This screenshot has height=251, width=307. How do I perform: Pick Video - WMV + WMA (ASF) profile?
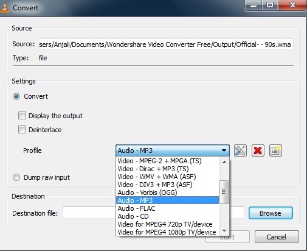[x=168, y=177]
